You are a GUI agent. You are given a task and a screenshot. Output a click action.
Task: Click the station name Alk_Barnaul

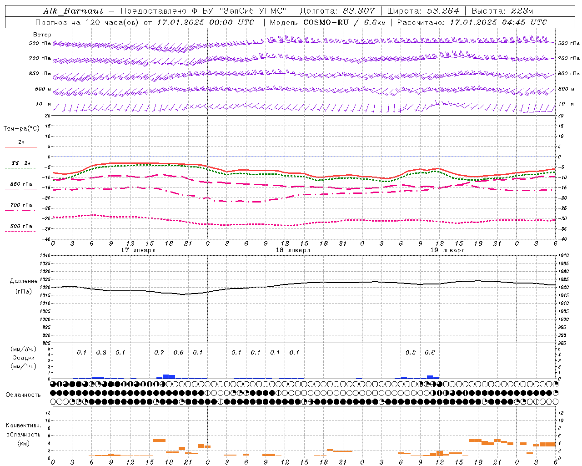[73, 11]
